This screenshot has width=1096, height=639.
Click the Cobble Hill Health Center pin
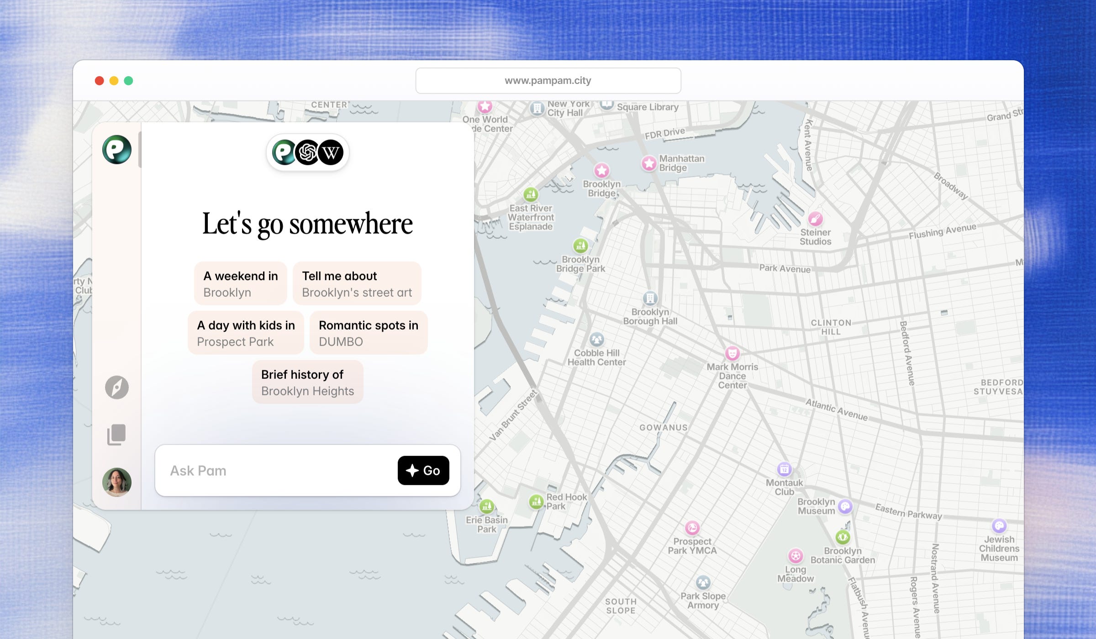[x=597, y=340]
